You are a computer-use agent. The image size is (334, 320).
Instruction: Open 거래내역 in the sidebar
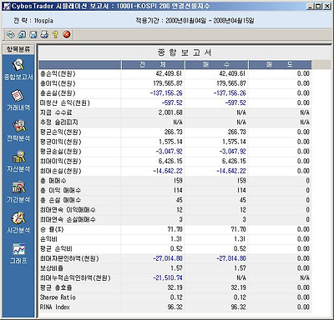tap(18, 100)
